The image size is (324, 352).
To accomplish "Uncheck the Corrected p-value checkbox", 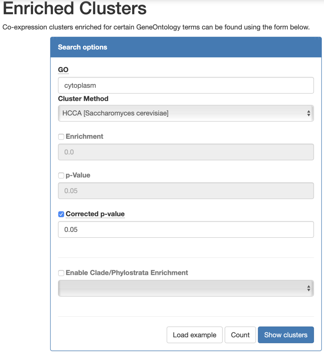I will coord(61,214).
